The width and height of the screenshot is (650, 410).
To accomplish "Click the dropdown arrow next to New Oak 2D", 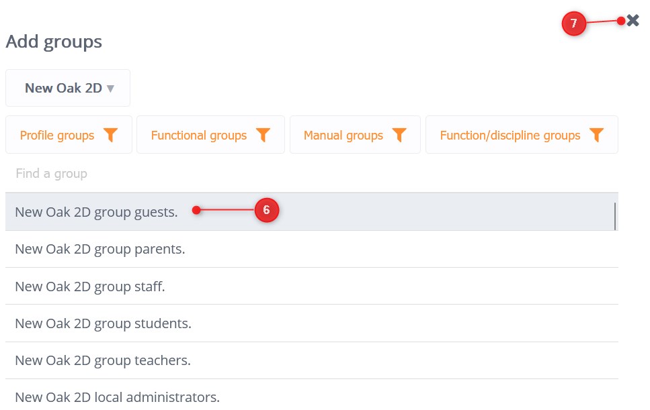I will pyautogui.click(x=110, y=88).
